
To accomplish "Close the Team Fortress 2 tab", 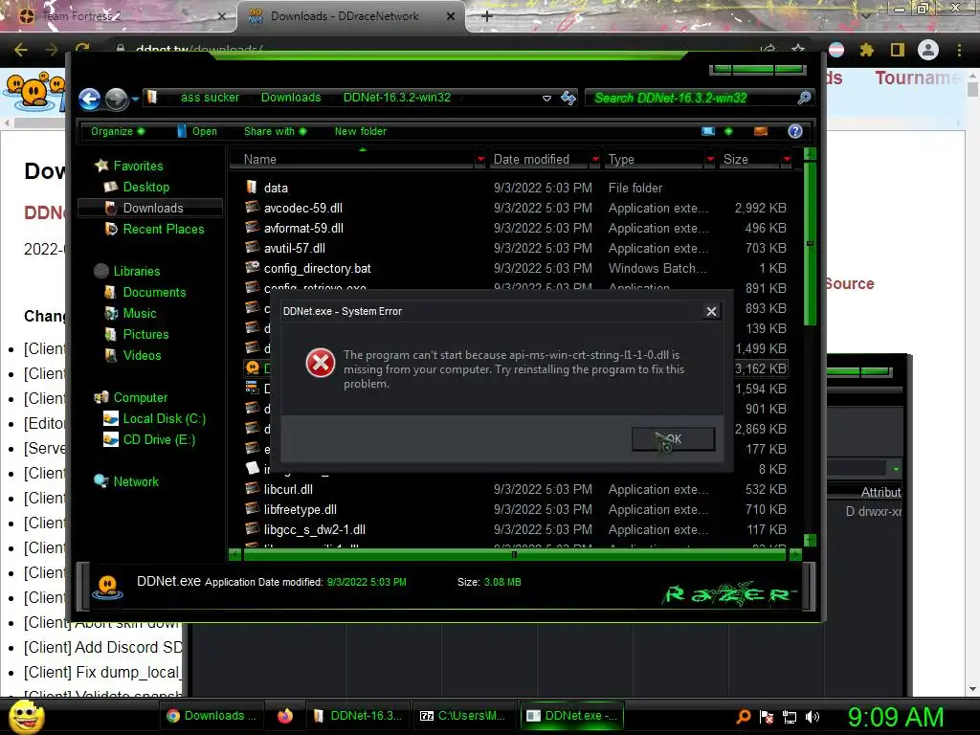I will pos(221,16).
